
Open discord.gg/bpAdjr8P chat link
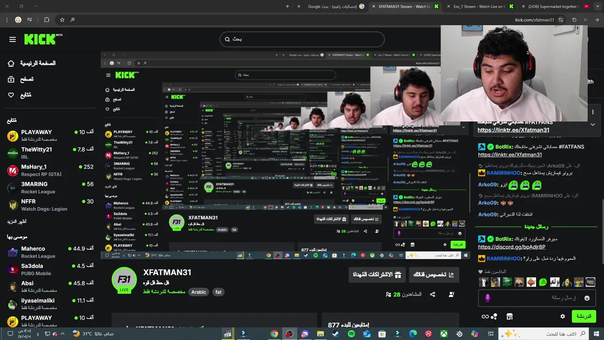coord(512,246)
